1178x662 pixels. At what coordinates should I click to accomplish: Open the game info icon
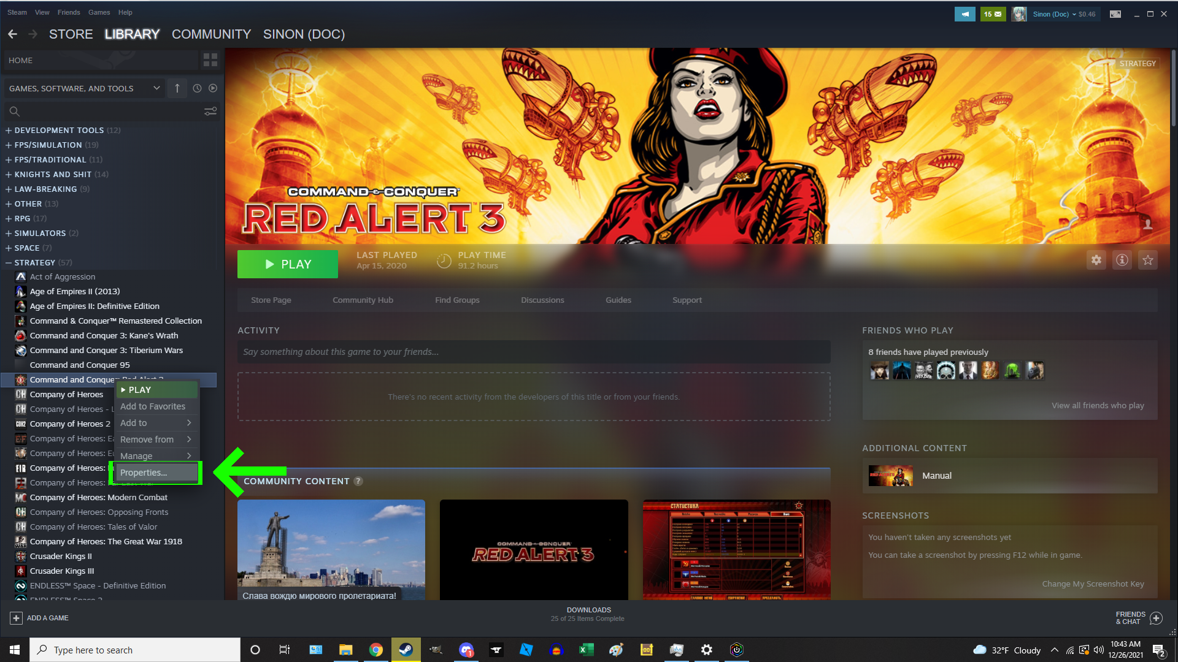[1122, 261]
